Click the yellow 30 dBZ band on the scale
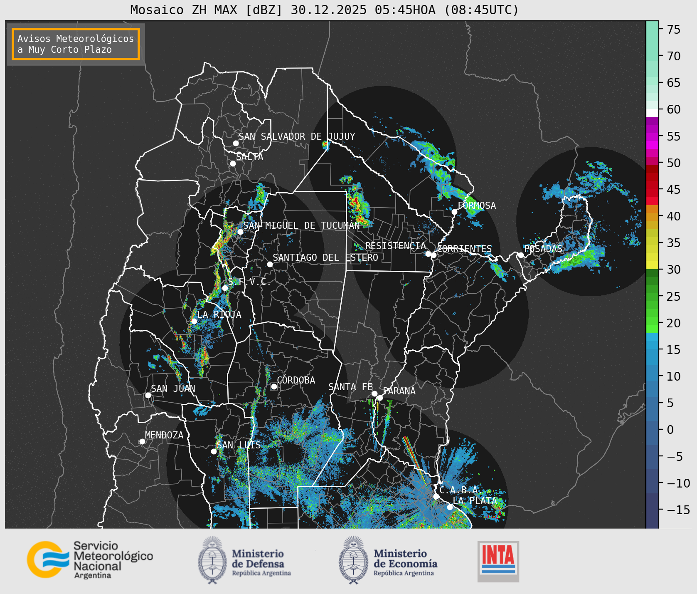Viewport: 697px width, 594px height. click(652, 265)
